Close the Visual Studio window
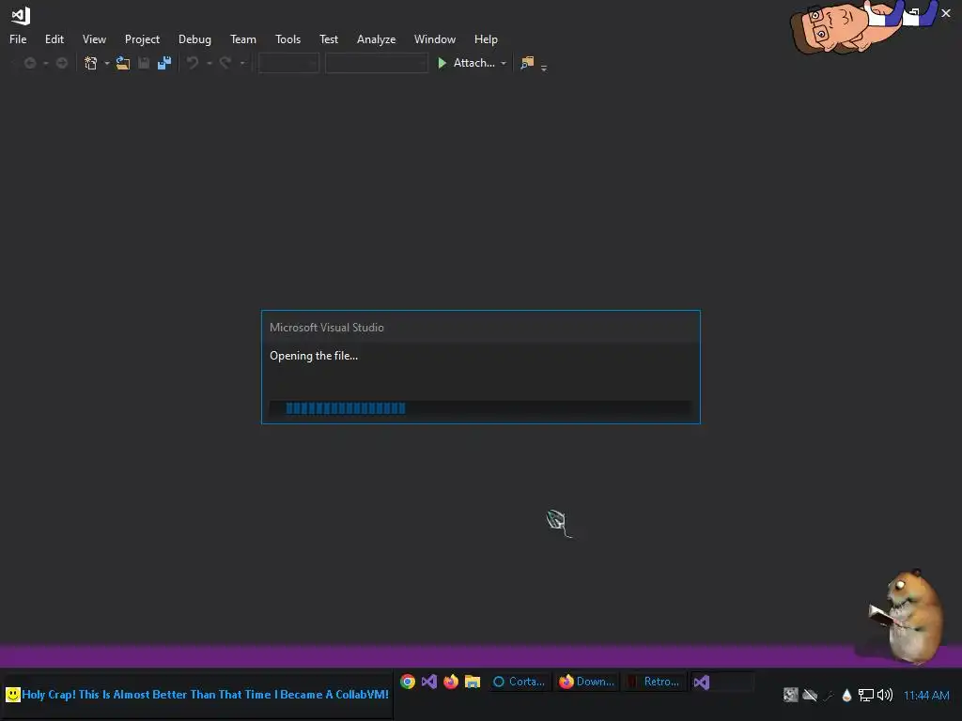The width and height of the screenshot is (962, 721). coord(945,13)
